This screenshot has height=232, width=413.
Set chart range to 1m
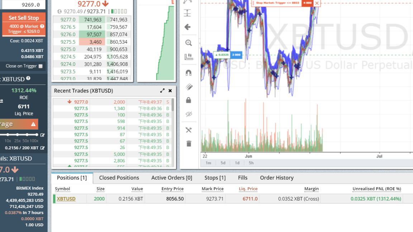208,163
